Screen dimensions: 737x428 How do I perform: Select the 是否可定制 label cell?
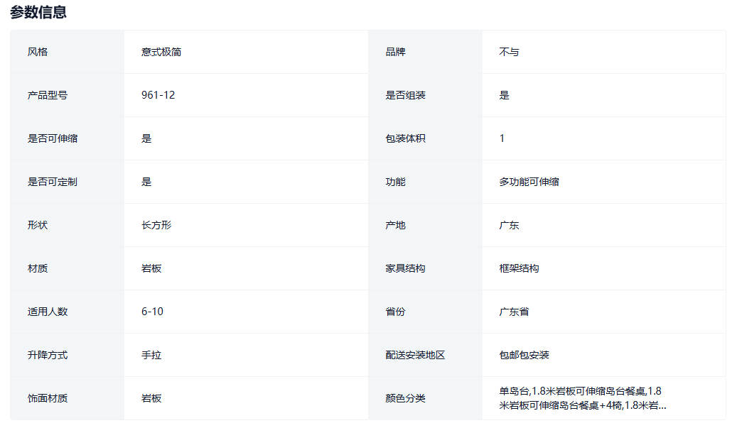coord(53,182)
